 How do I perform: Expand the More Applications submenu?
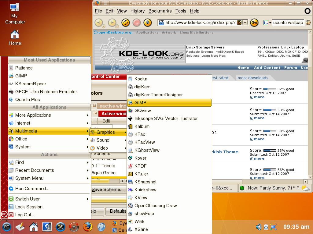(x=49, y=115)
